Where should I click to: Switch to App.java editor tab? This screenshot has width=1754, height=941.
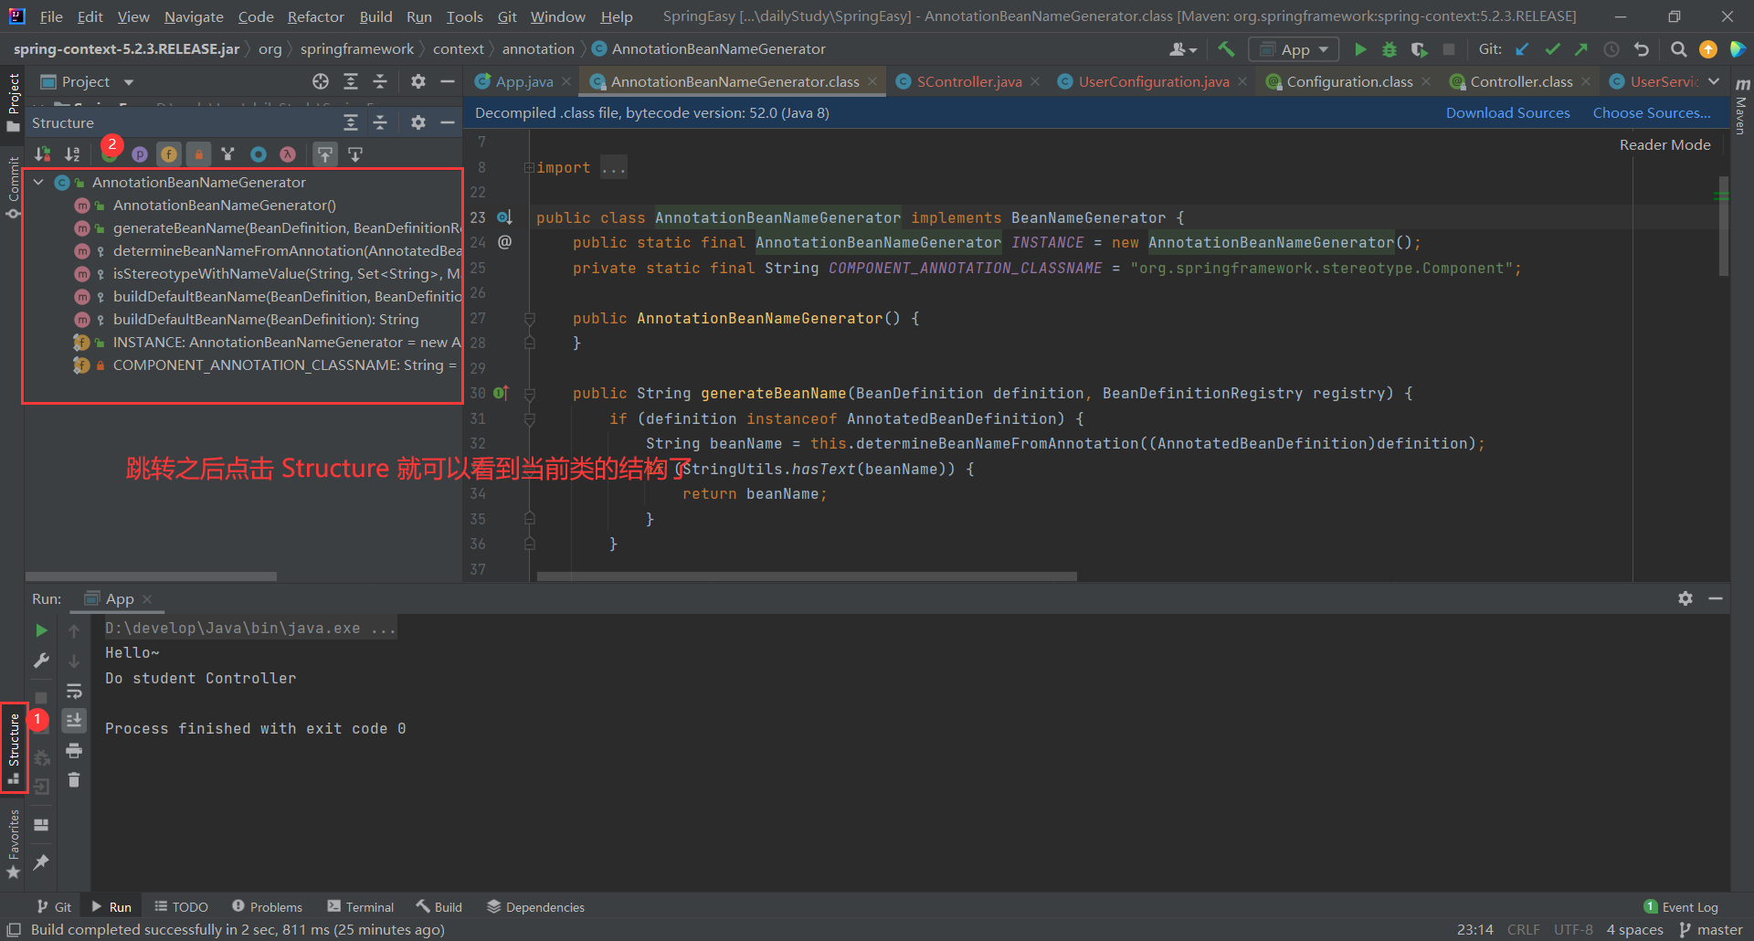[523, 82]
